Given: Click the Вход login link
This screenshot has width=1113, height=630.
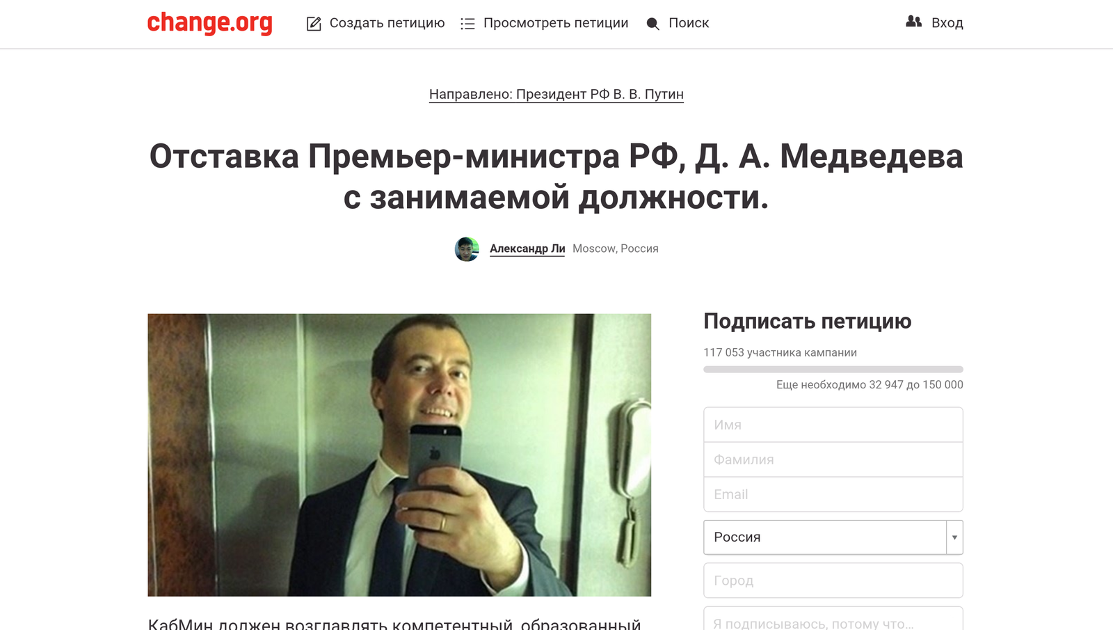Looking at the screenshot, I should tap(947, 23).
